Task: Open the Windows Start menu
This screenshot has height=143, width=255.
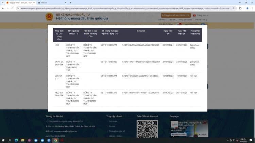Action: [3, 140]
